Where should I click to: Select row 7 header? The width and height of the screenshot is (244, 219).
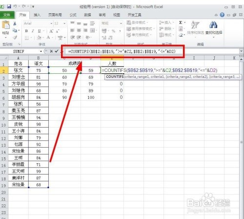point(4,104)
